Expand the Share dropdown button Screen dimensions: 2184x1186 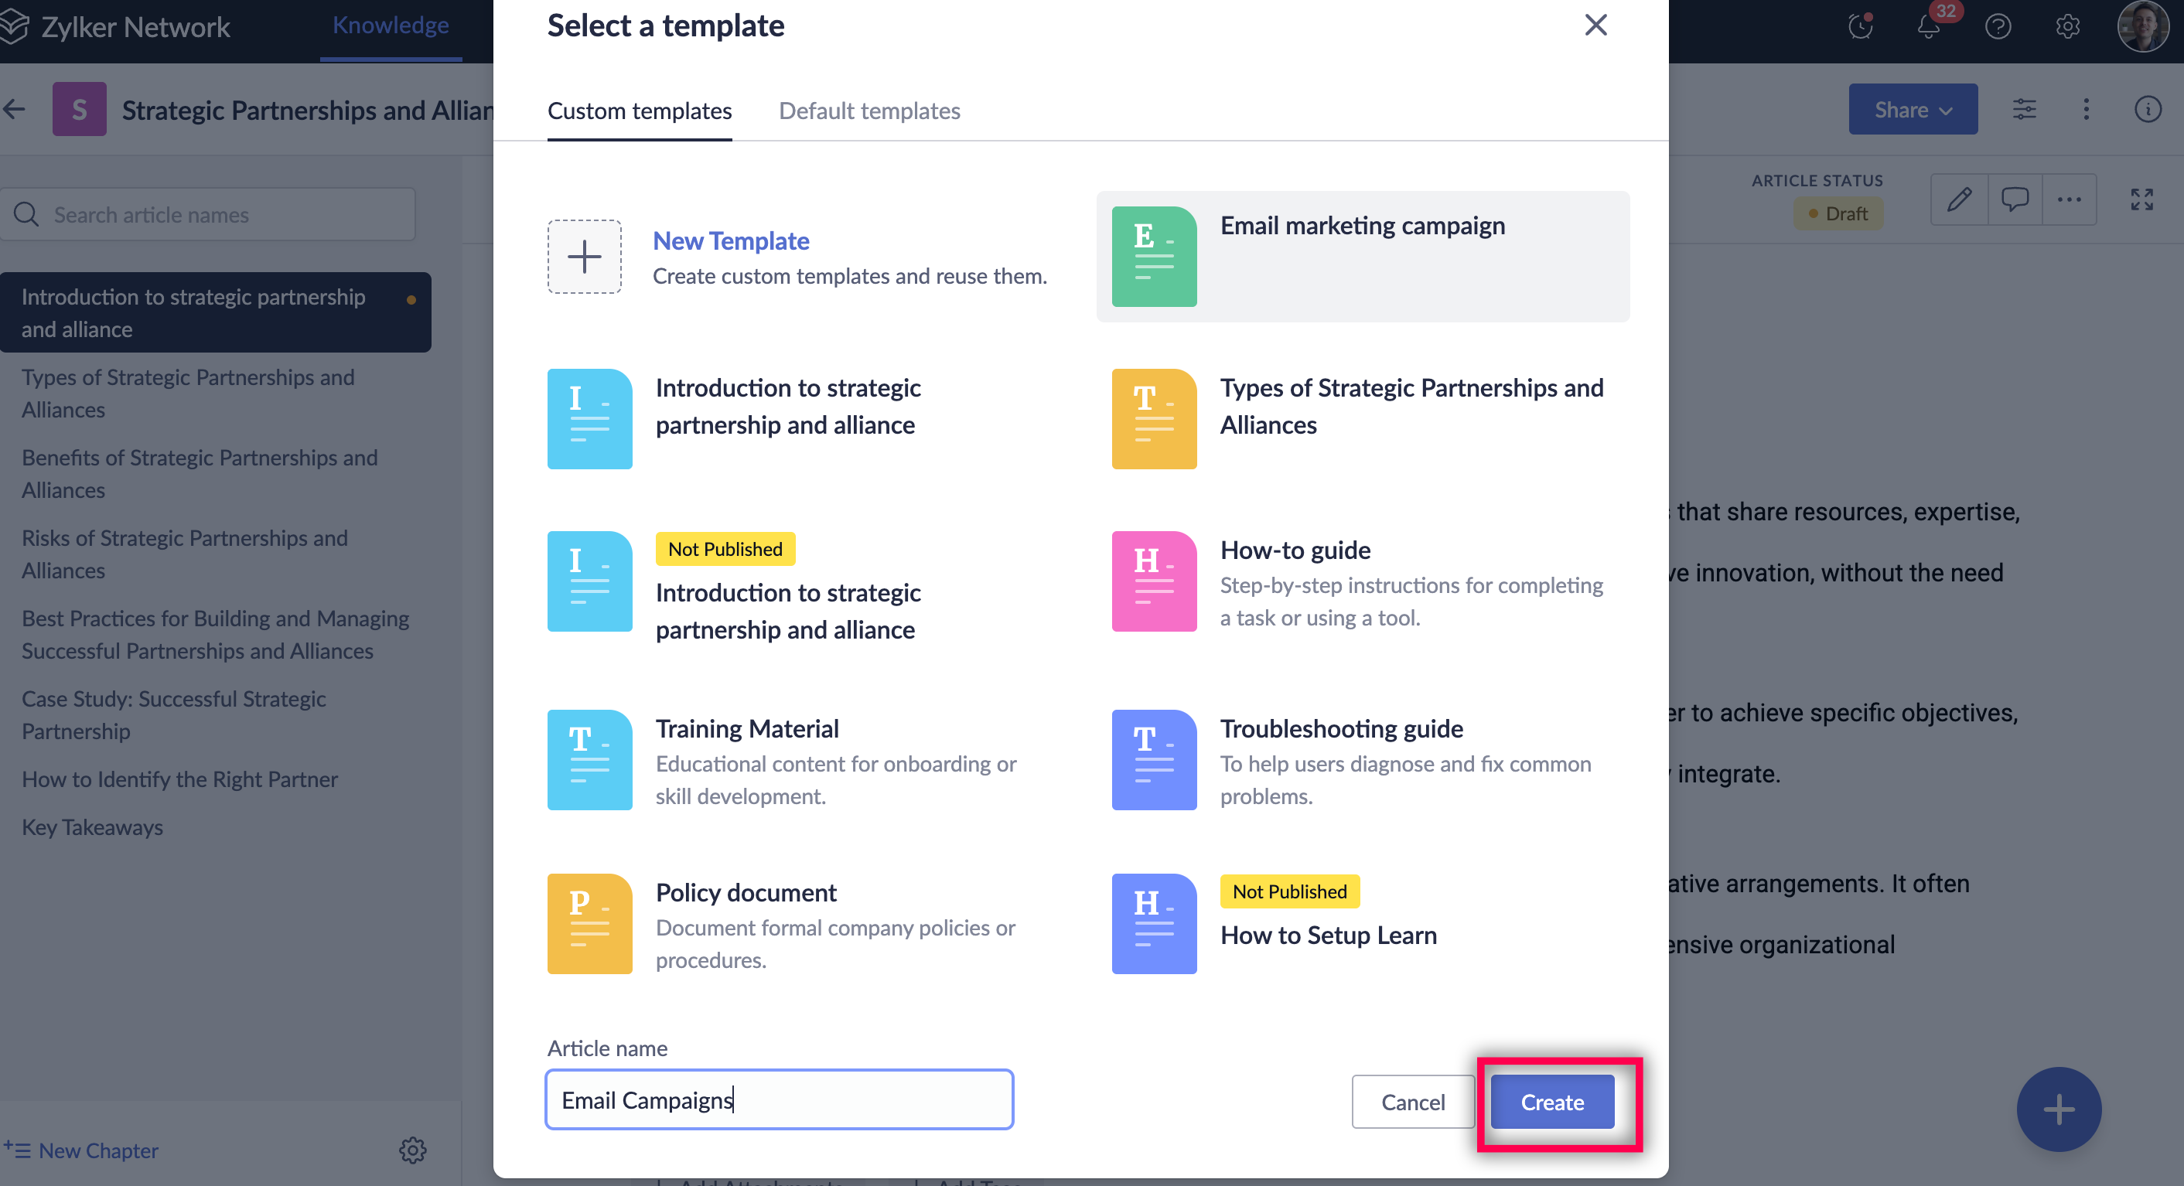coord(1912,109)
